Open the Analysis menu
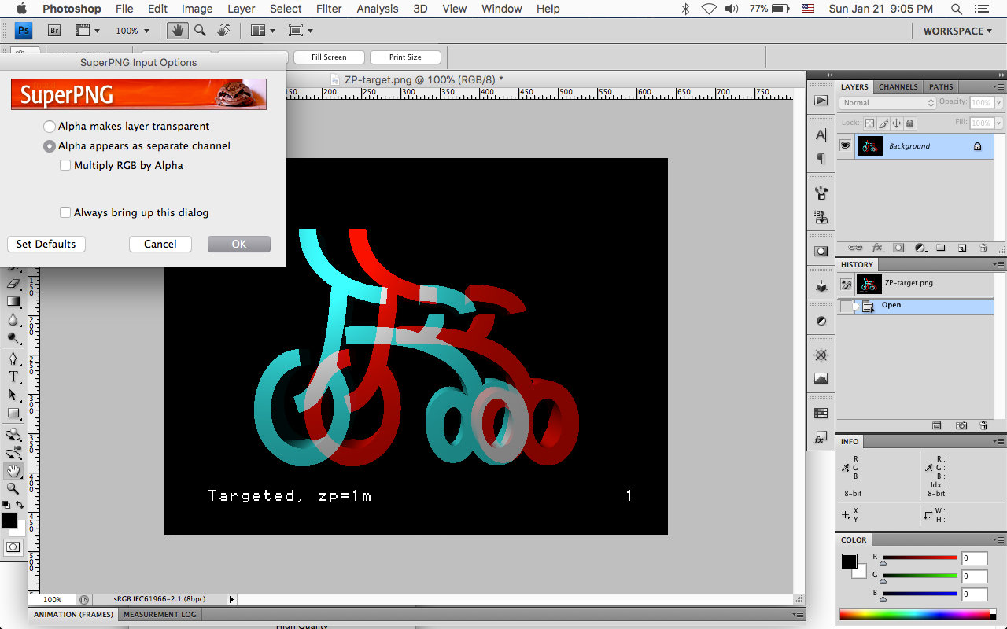Viewport: 1007px width, 629px height. click(378, 9)
